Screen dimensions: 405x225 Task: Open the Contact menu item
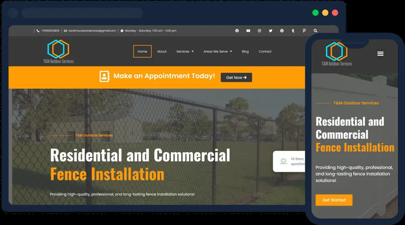[x=265, y=52]
